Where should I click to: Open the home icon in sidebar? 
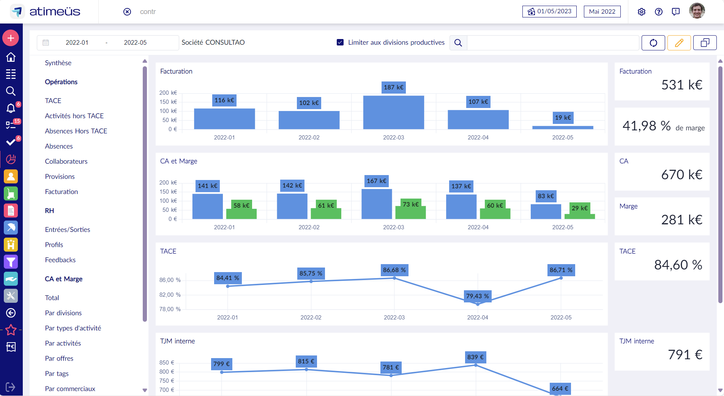[x=11, y=57]
